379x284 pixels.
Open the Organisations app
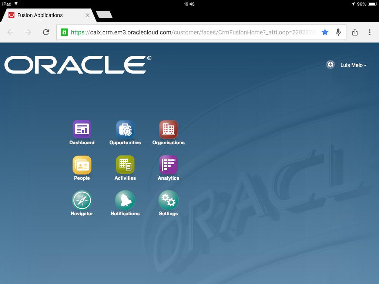[168, 129]
